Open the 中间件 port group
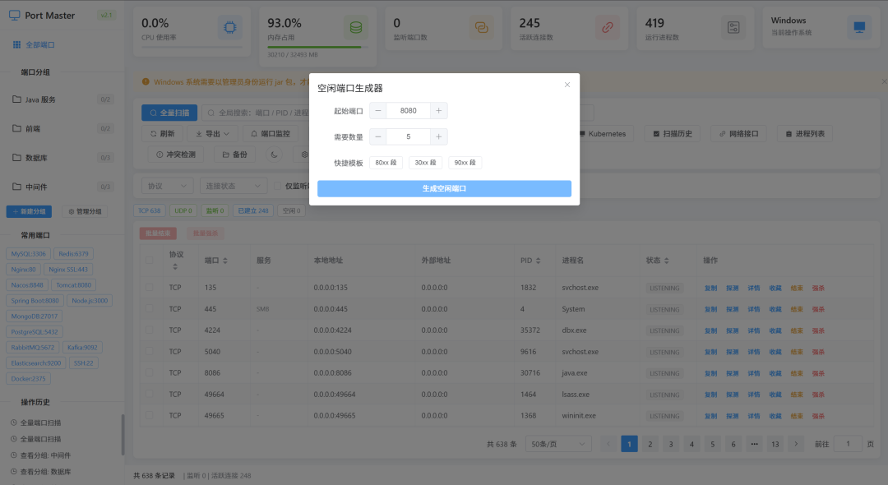Image resolution: width=888 pixels, height=485 pixels. 62,187
